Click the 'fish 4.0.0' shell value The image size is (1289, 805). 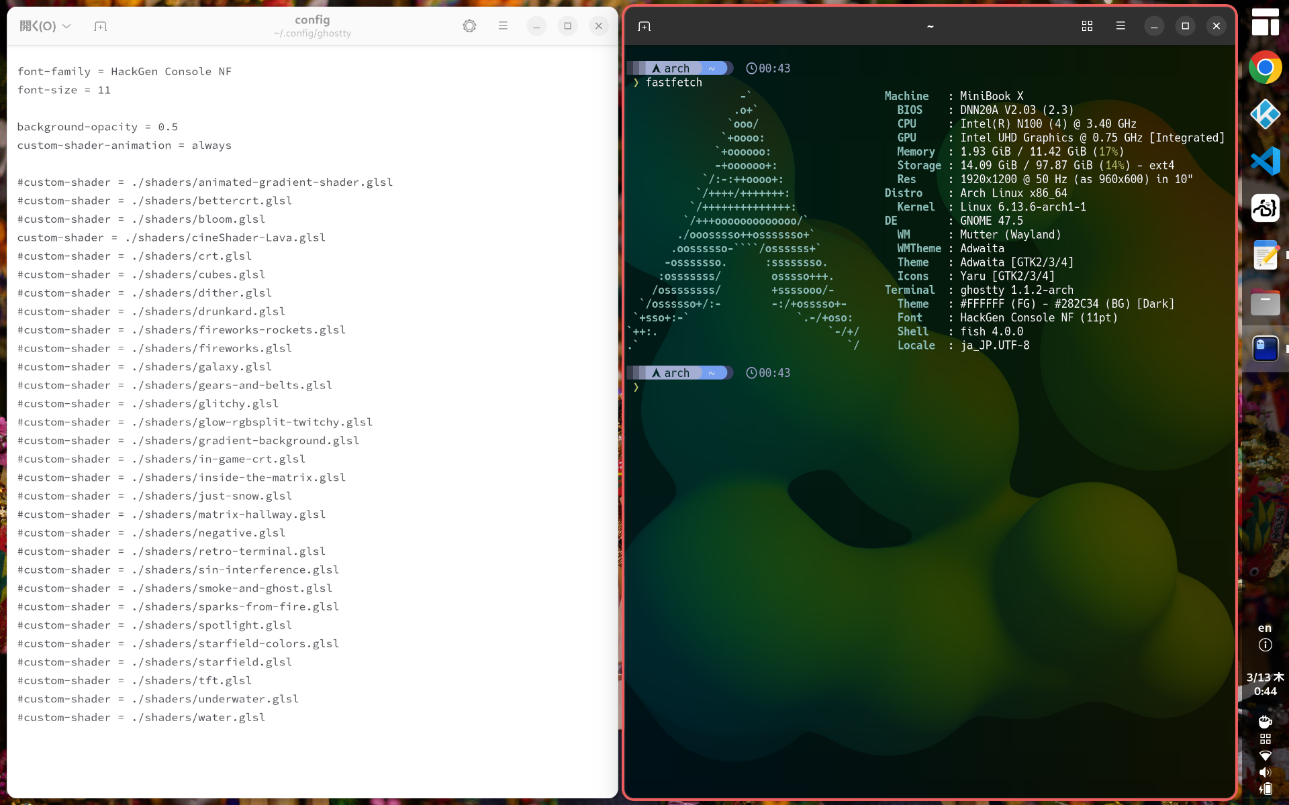click(992, 331)
